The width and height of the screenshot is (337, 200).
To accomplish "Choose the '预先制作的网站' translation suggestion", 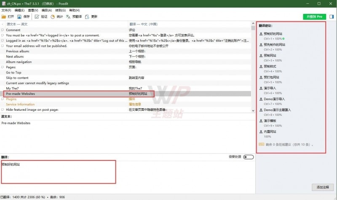I will pyautogui.click(x=274, y=44).
